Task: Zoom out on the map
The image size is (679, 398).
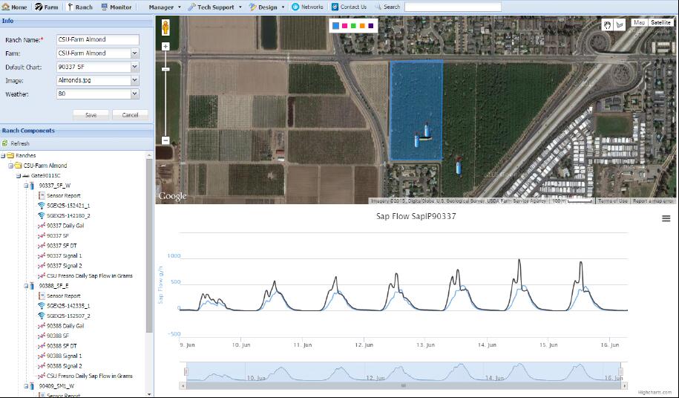Action: tap(165, 140)
